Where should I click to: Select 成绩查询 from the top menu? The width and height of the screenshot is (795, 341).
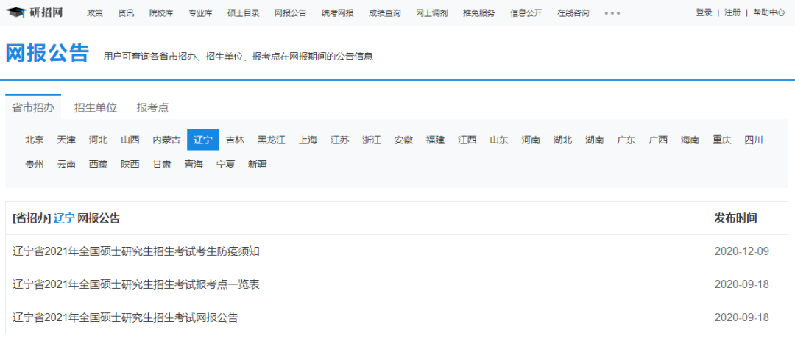[384, 13]
